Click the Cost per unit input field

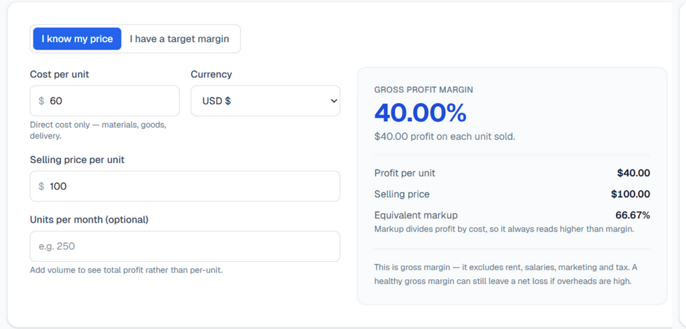pyautogui.click(x=104, y=101)
